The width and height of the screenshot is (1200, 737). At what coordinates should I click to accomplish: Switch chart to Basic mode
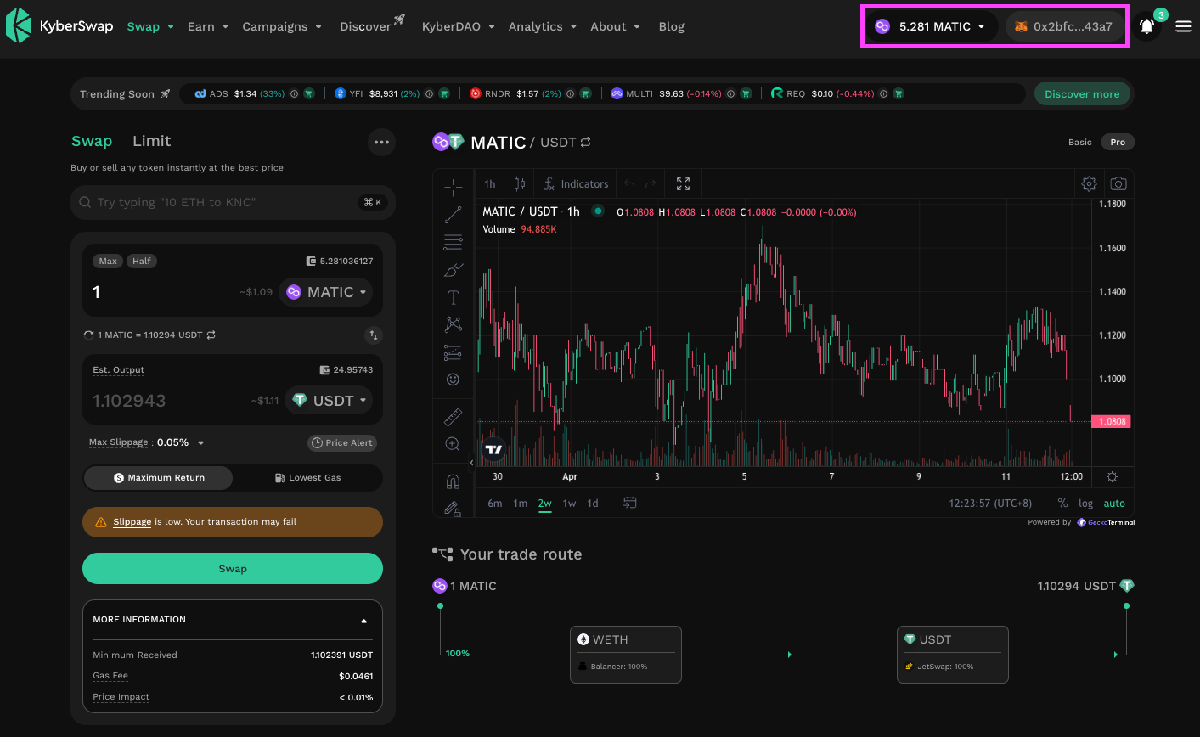pos(1080,143)
